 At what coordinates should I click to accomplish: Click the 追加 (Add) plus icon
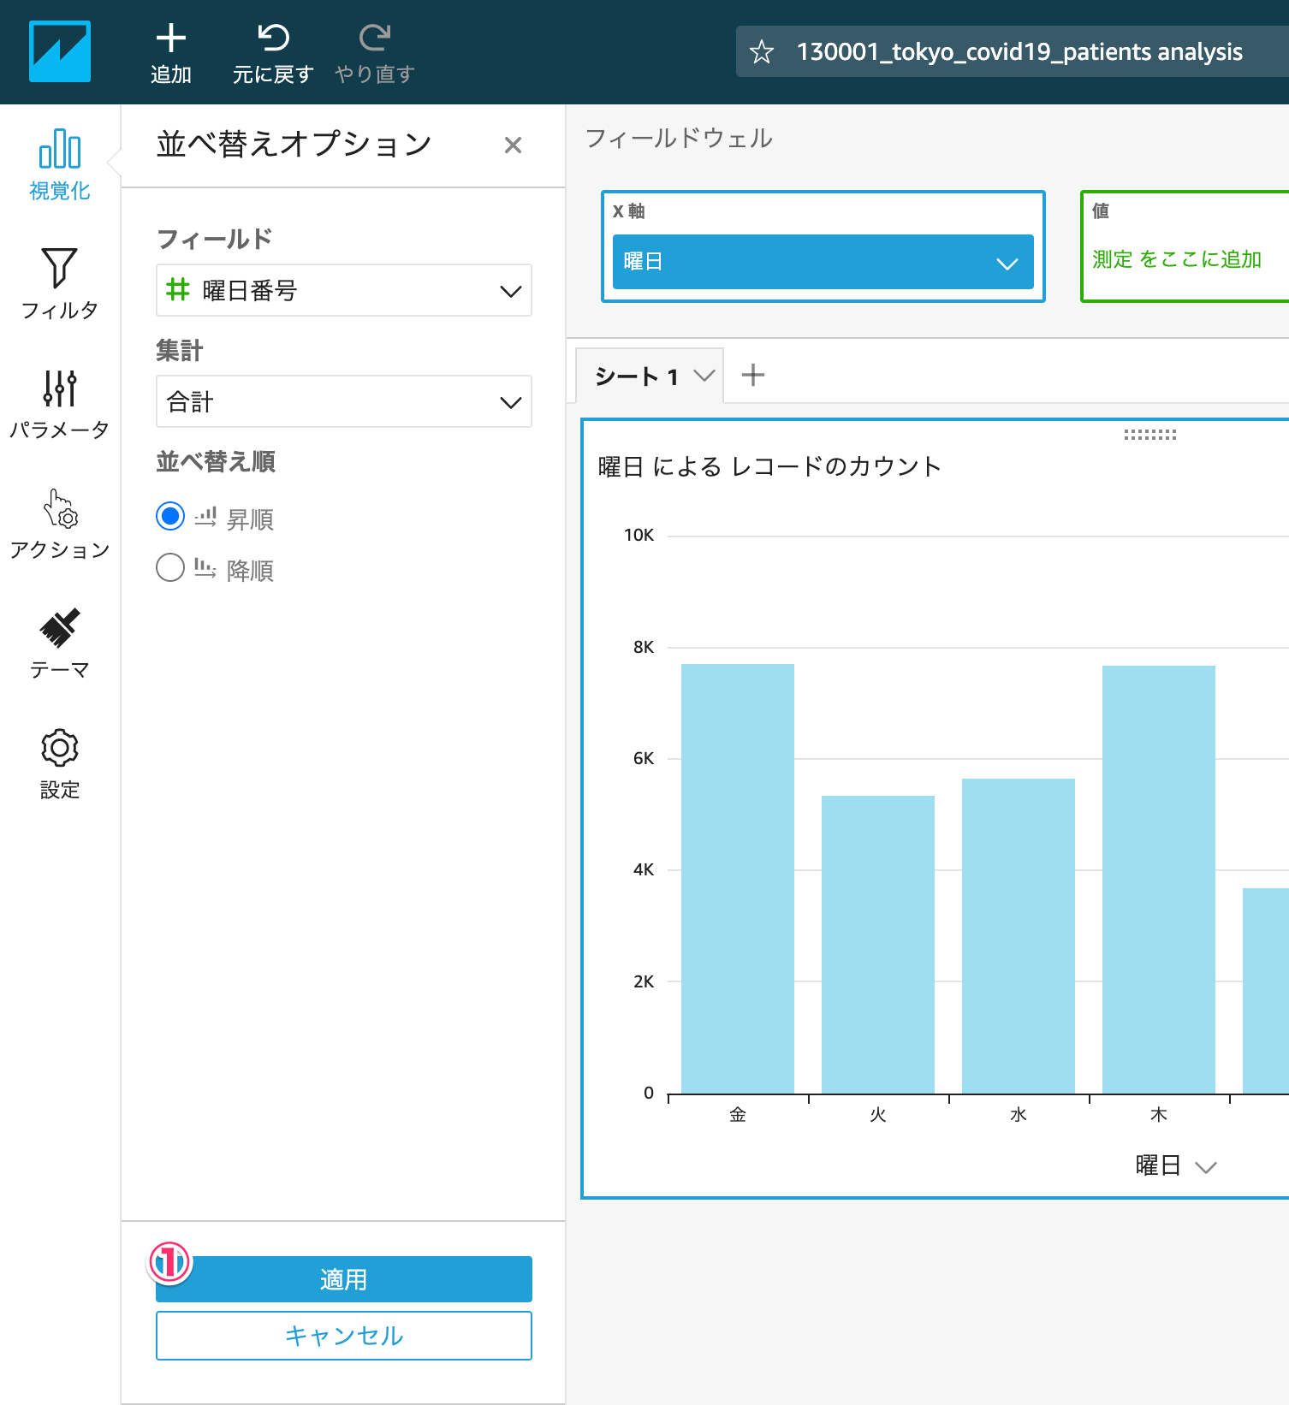tap(170, 39)
